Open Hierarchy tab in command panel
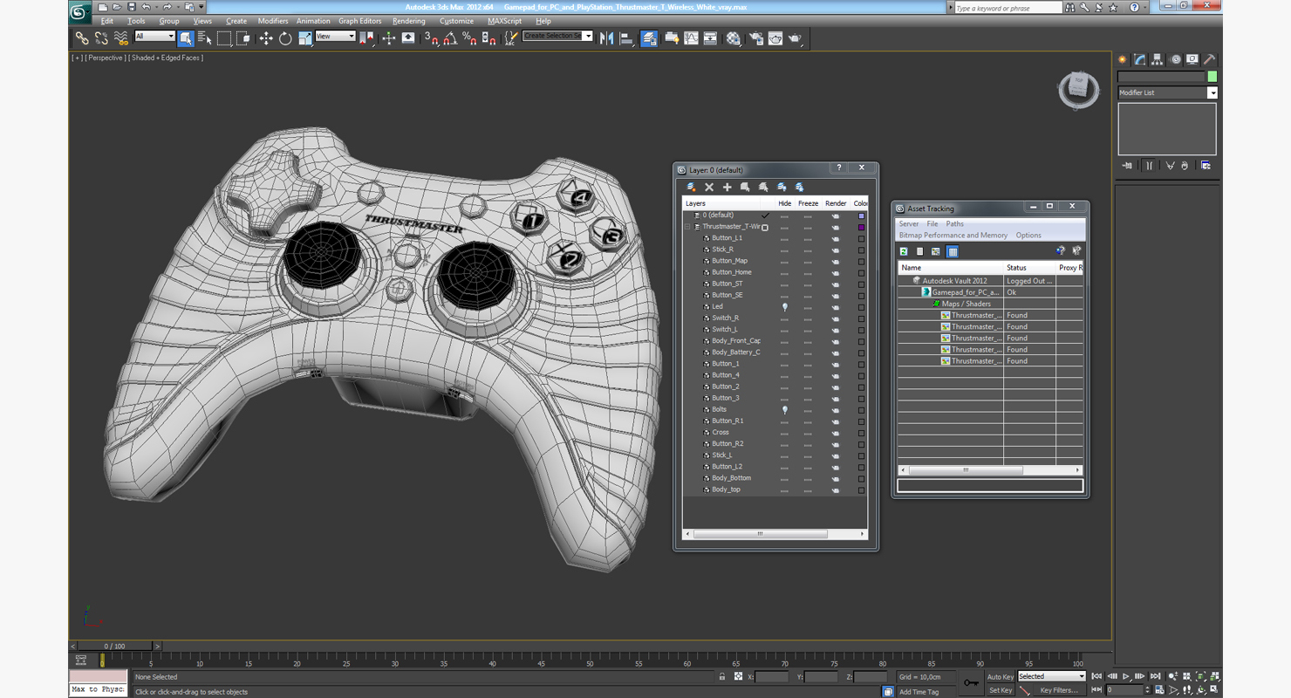This screenshot has height=698, width=1291. [x=1157, y=59]
